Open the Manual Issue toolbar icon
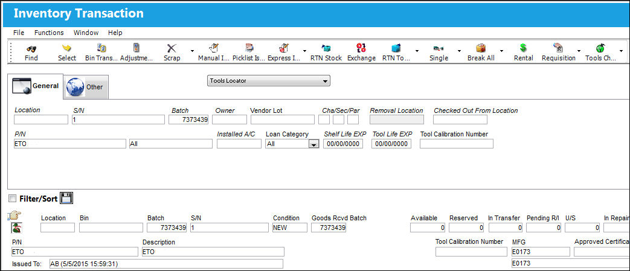630x271 pixels. pyautogui.click(x=214, y=48)
